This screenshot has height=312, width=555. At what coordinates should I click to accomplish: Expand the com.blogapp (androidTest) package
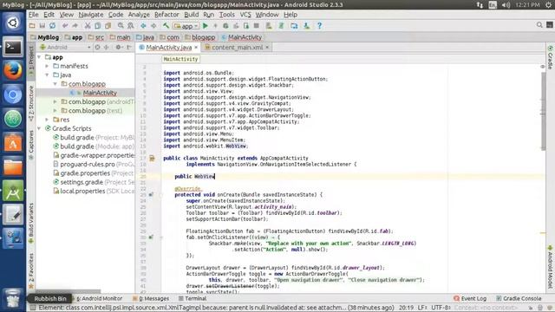coord(55,101)
